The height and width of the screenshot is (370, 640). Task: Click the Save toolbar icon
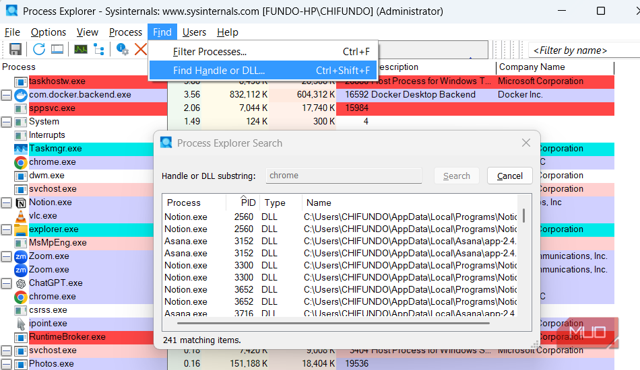[x=15, y=49]
